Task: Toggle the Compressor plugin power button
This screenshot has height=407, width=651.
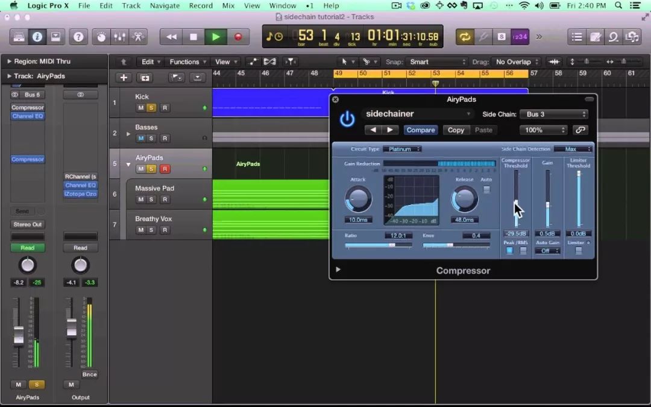Action: (347, 119)
